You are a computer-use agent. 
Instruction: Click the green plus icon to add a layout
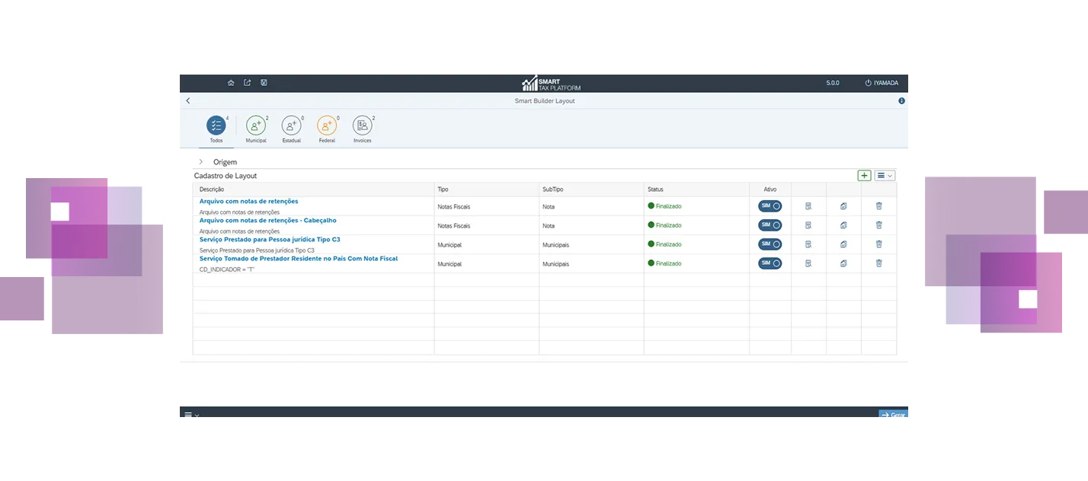coord(864,176)
